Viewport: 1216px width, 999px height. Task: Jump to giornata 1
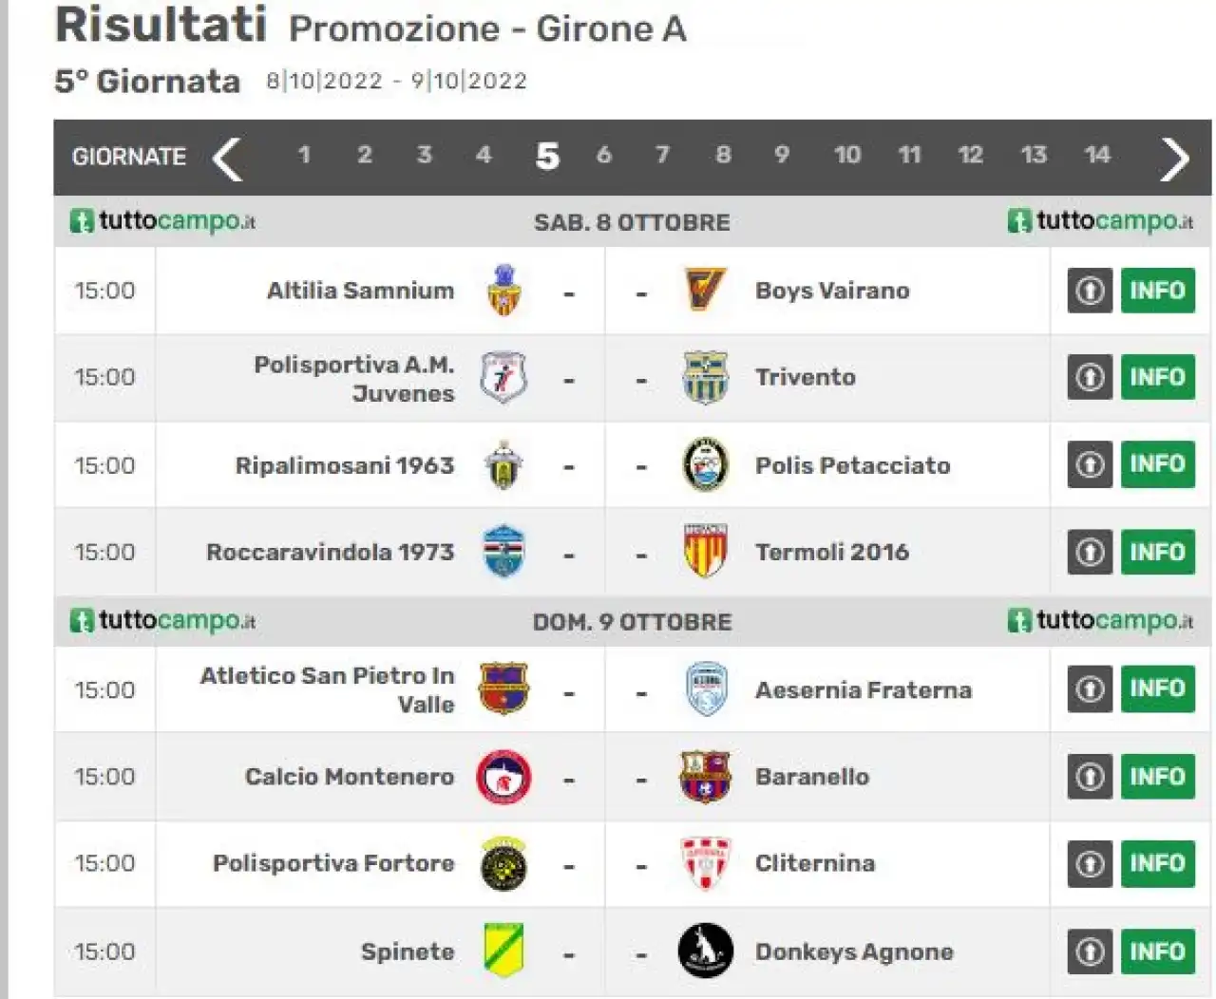[304, 155]
